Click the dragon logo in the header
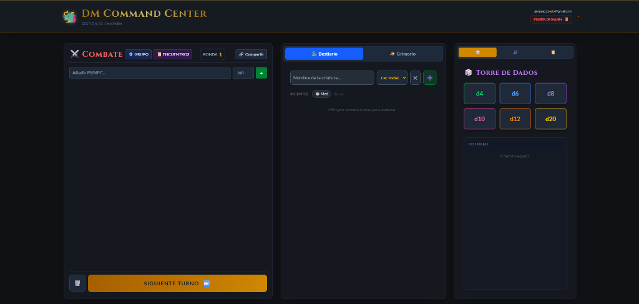The image size is (639, 304). tap(69, 17)
